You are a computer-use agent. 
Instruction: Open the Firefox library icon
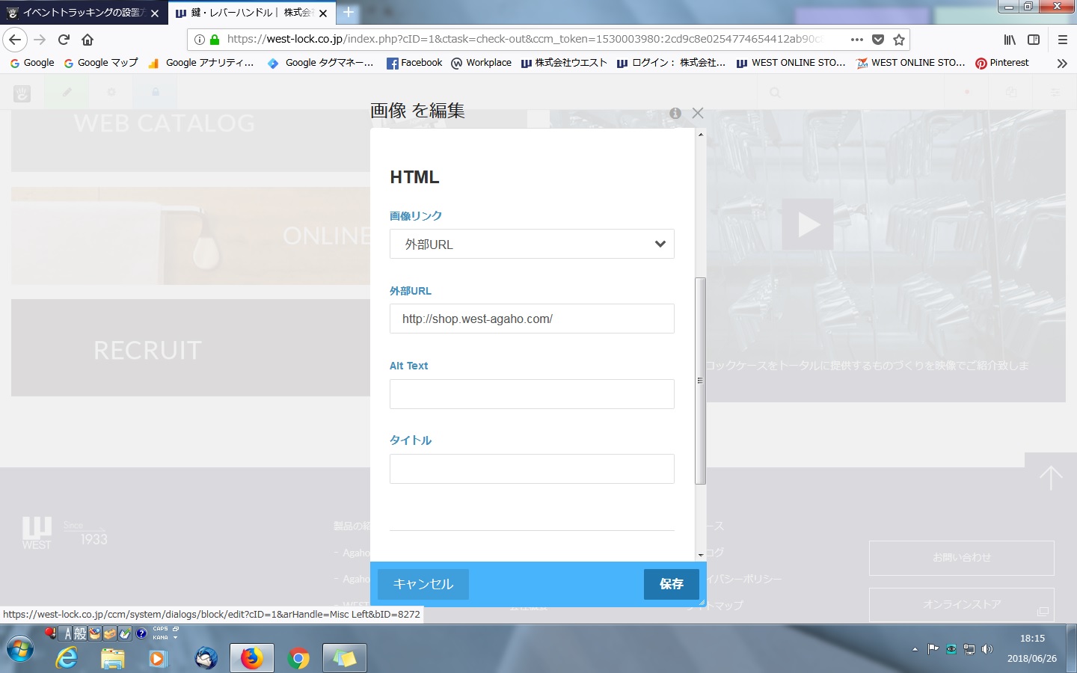point(1010,40)
